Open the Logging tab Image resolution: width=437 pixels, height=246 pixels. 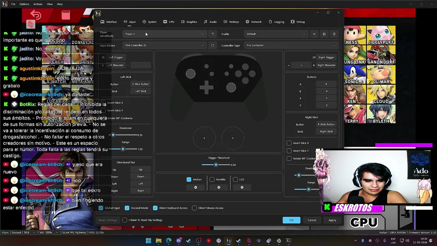tap(276, 22)
